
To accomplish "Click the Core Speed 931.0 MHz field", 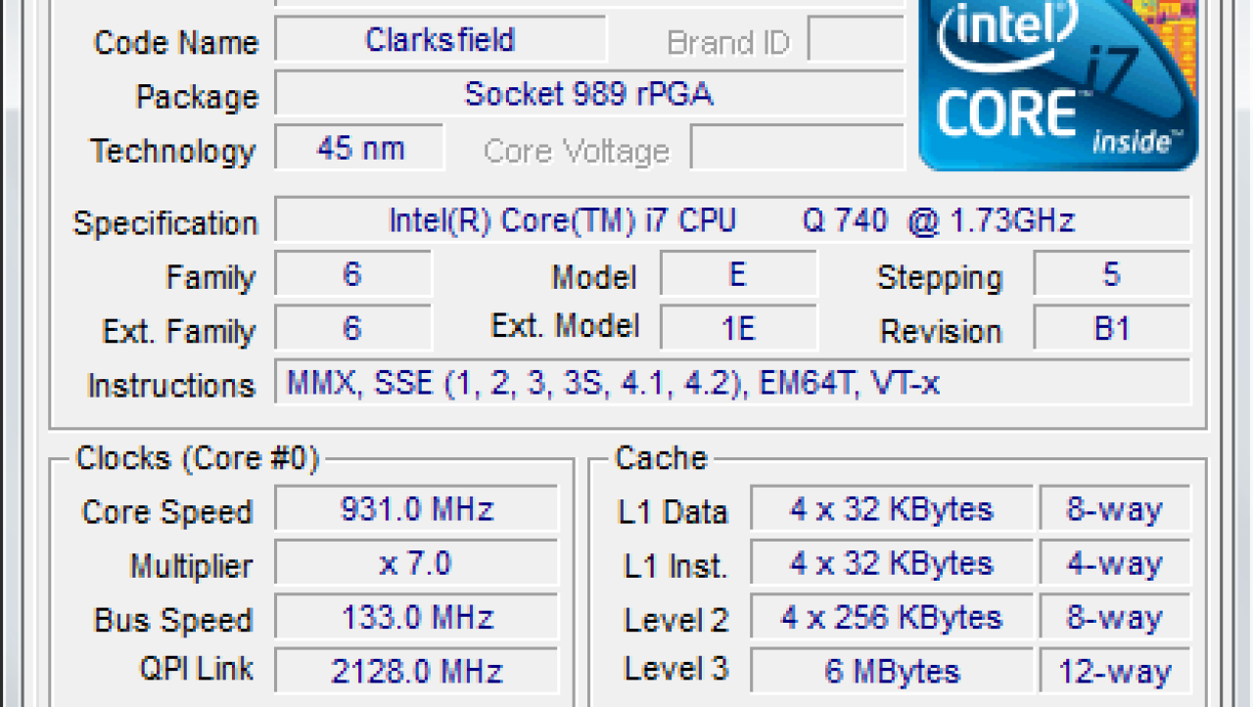I will click(x=416, y=510).
